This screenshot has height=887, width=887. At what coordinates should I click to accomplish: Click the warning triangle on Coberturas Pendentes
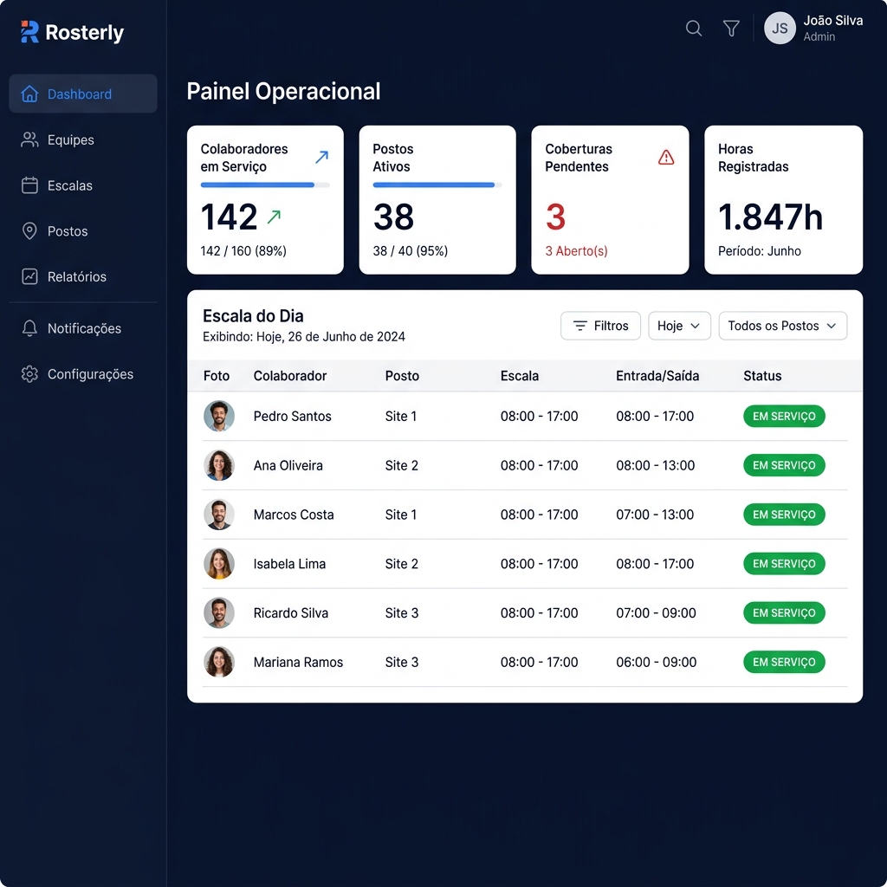[666, 158]
